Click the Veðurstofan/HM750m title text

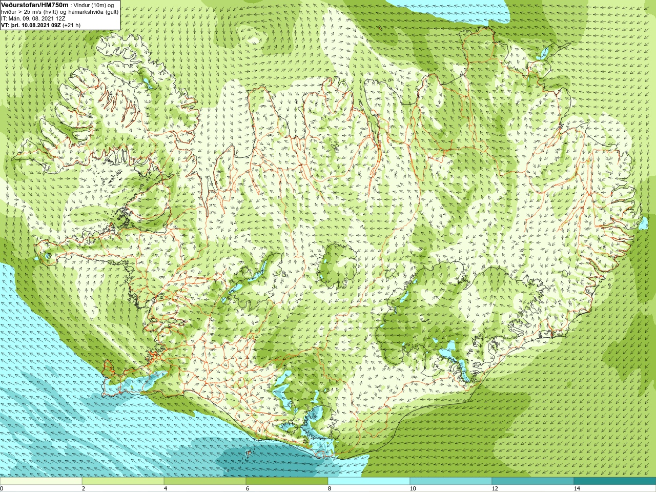[35, 5]
